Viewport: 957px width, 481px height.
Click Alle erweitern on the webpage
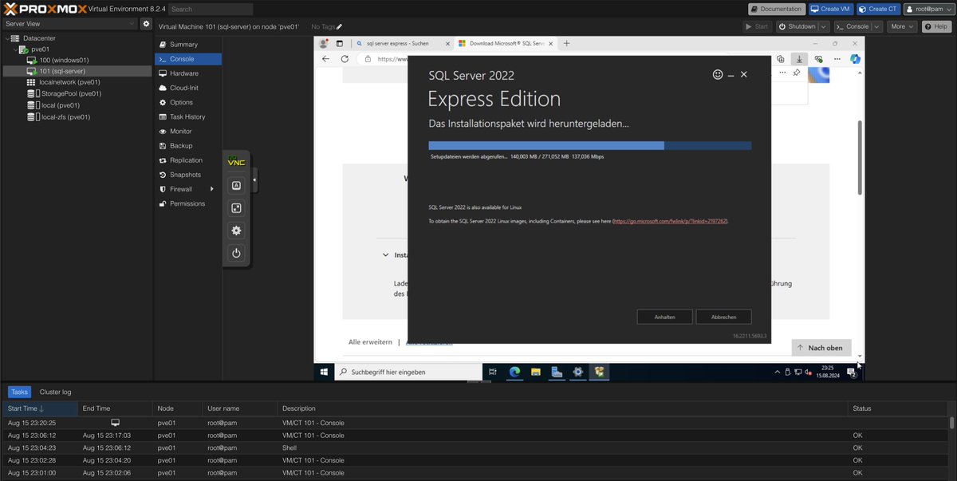coord(370,342)
